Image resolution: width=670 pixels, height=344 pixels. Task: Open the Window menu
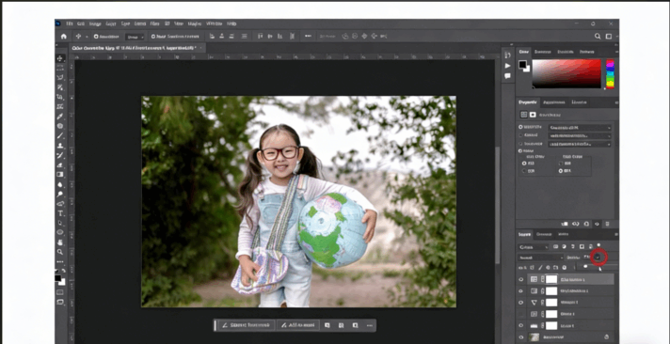click(215, 23)
